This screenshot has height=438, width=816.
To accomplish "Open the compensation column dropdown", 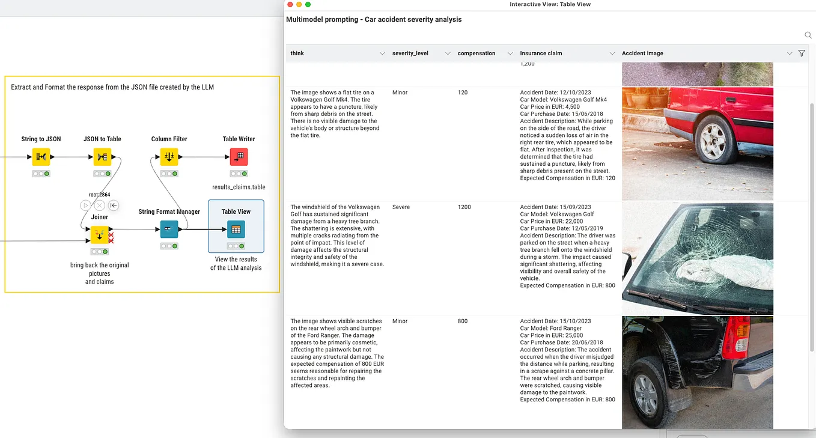I will tap(509, 53).
